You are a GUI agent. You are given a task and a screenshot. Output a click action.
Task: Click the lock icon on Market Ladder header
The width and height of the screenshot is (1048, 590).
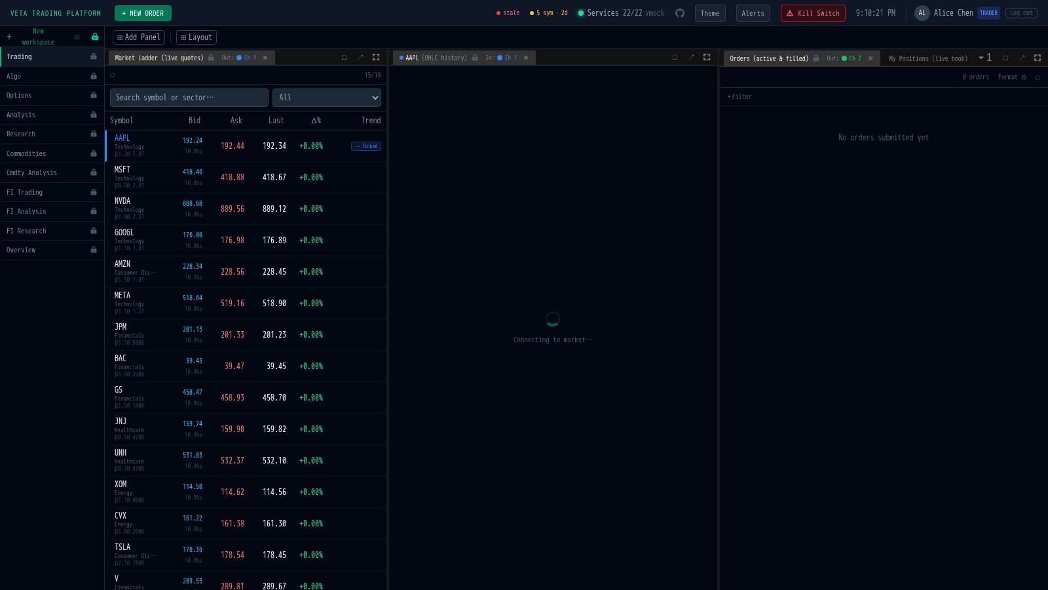[210, 57]
